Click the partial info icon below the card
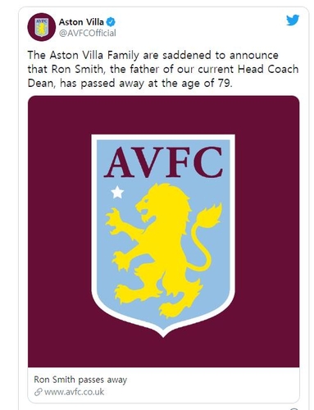This screenshot has width=314, height=410. tap(294, 408)
